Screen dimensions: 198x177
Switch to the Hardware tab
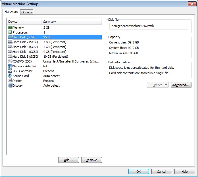pos(11,12)
